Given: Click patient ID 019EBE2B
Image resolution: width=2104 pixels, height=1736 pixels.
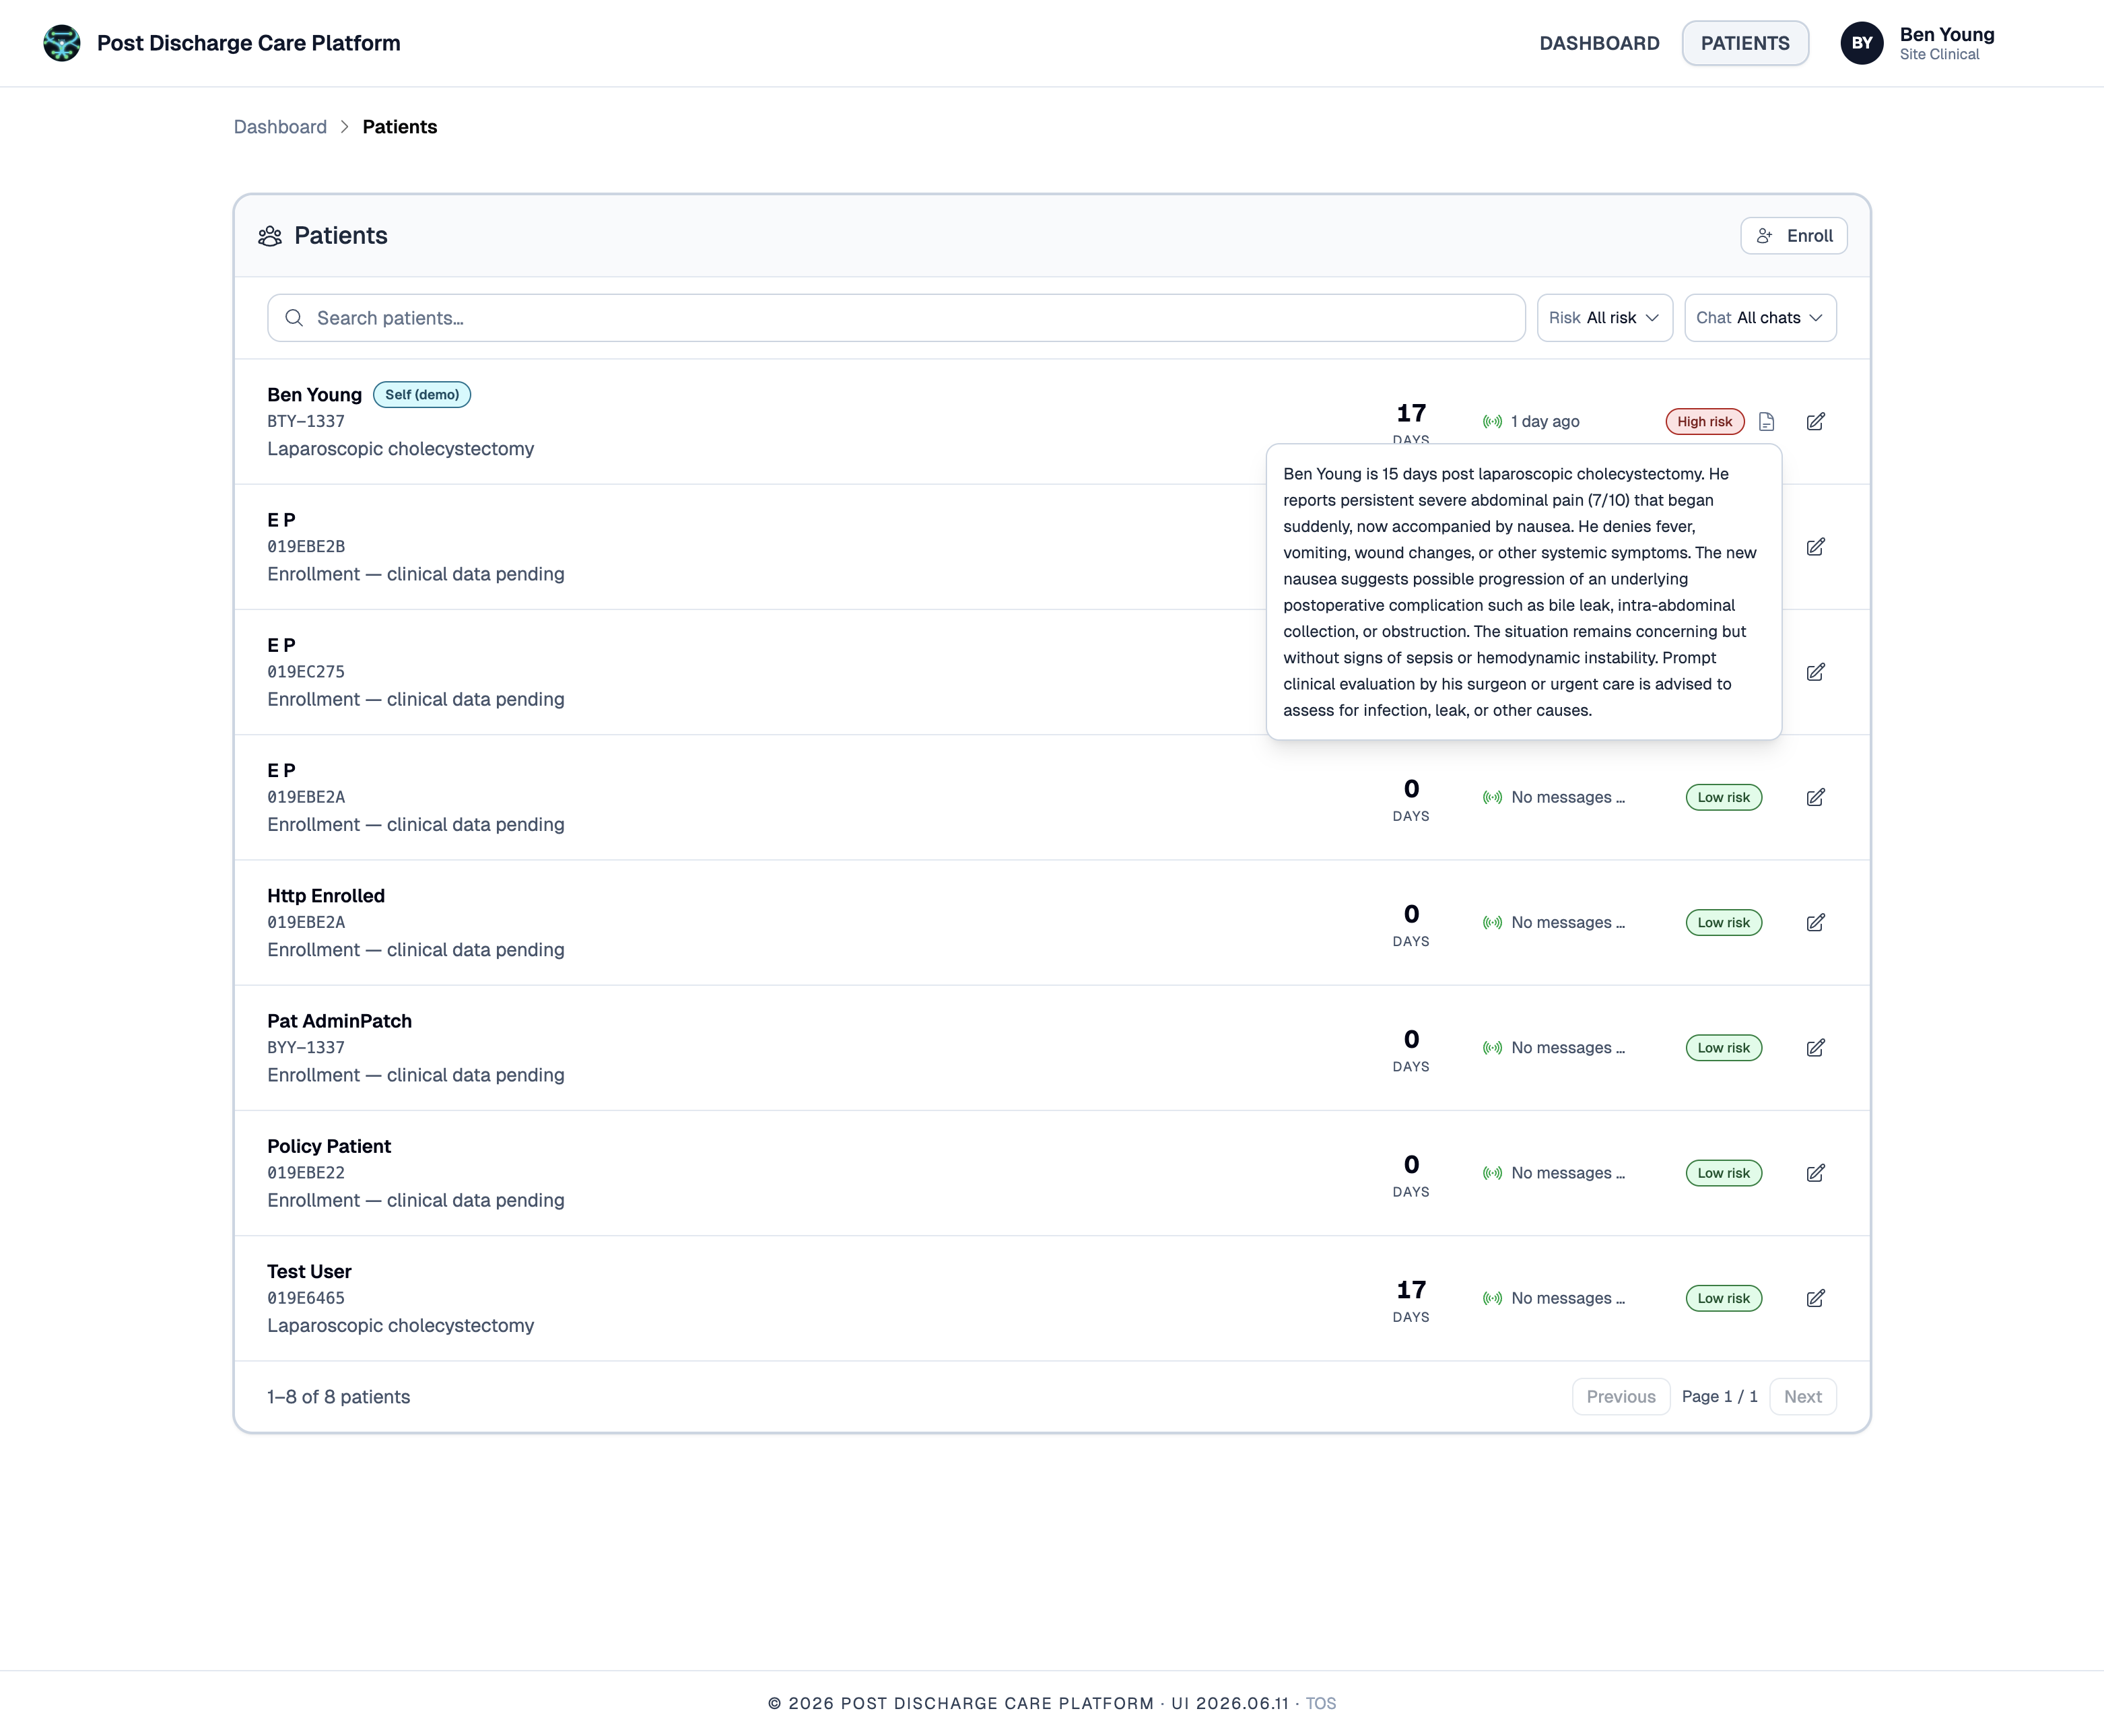Looking at the screenshot, I should coord(306,547).
